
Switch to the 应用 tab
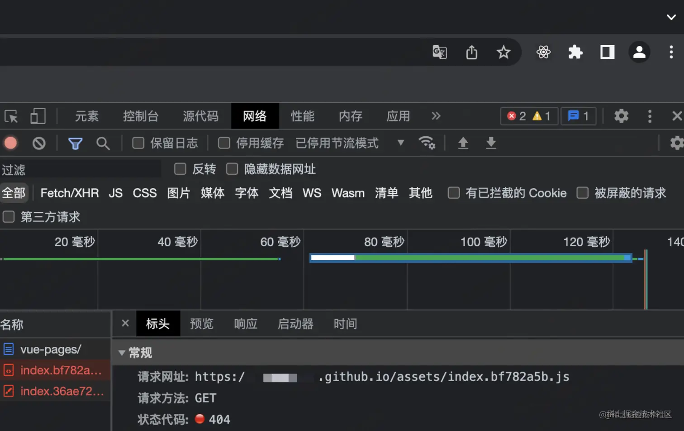coord(398,116)
